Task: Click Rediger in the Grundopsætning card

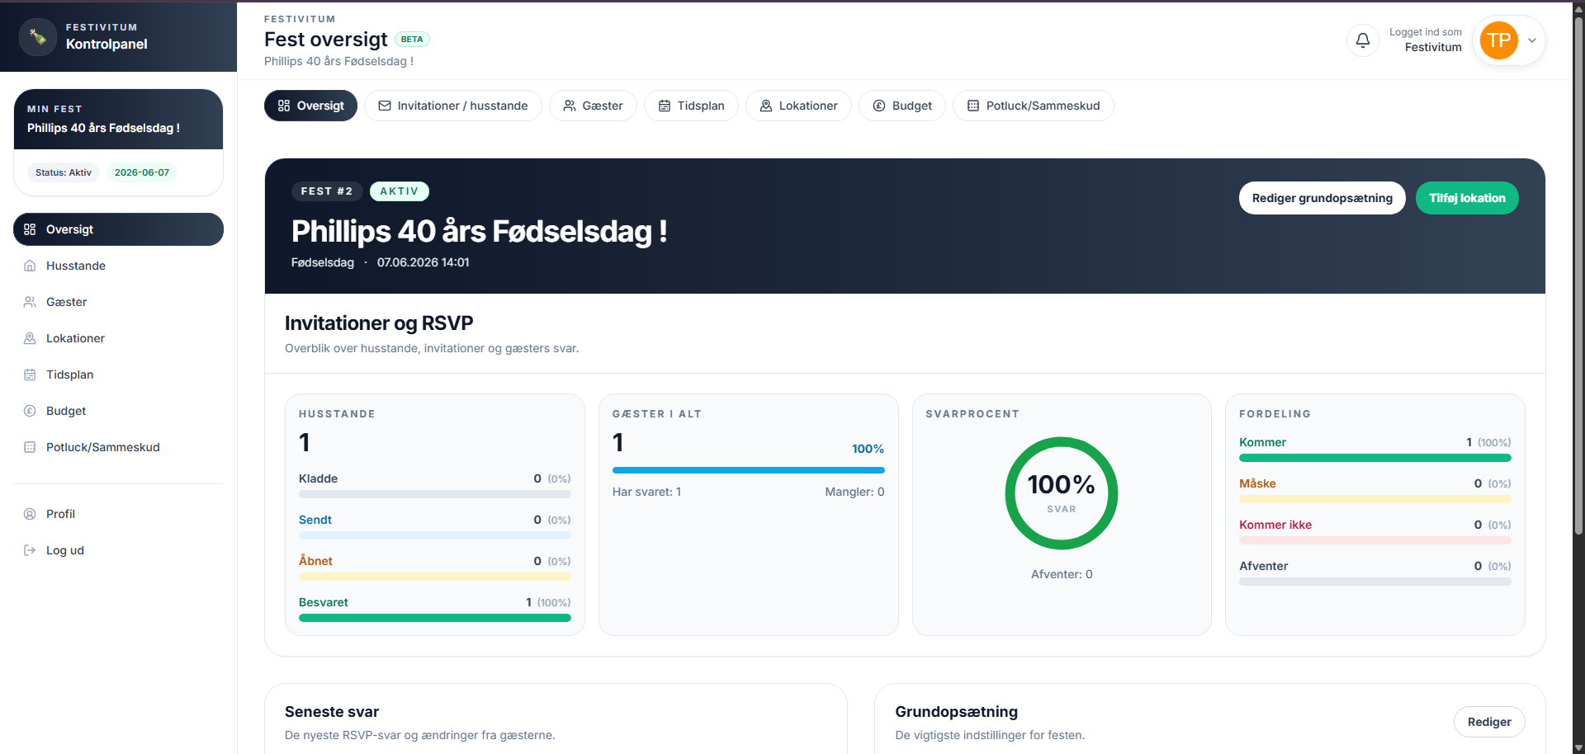Action: tap(1488, 721)
